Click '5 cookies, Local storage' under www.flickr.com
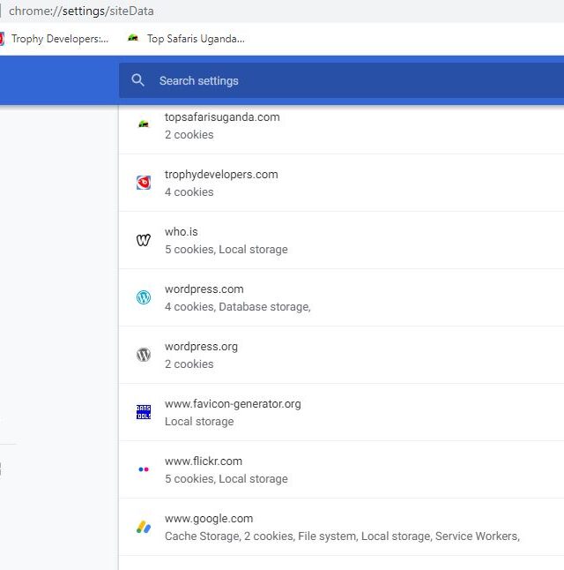The height and width of the screenshot is (570, 564). click(226, 479)
